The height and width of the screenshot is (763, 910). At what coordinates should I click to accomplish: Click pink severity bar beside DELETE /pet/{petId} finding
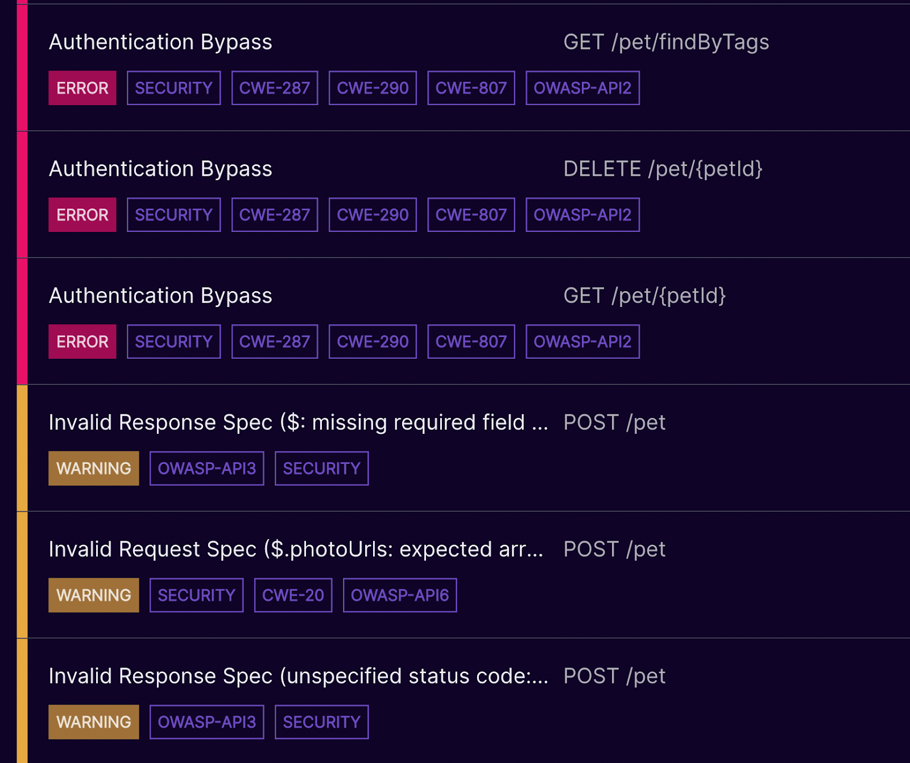pyautogui.click(x=22, y=194)
